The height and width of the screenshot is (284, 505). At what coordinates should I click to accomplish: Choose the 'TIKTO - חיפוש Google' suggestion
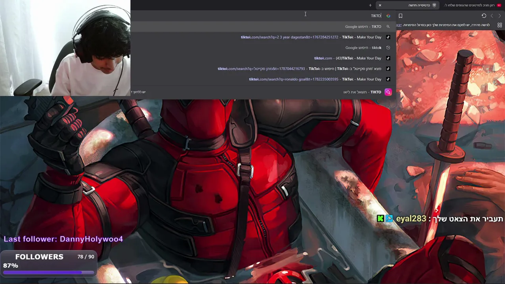pyautogui.click(x=262, y=26)
